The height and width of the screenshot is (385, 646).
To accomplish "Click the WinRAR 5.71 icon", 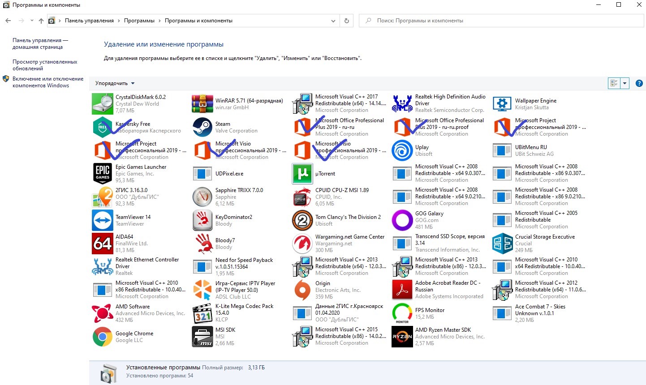I will click(202, 104).
